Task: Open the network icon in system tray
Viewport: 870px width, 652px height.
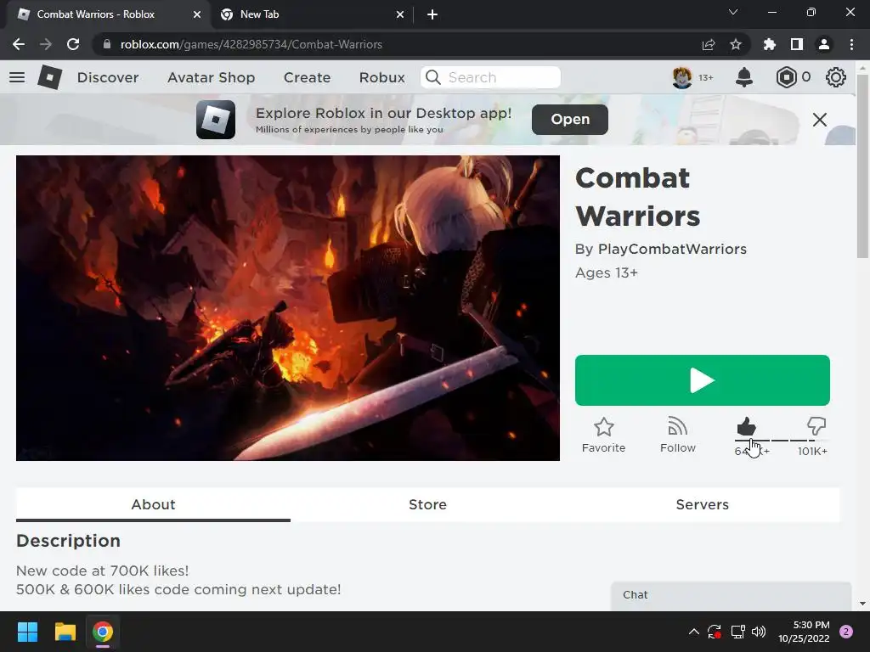Action: point(737,632)
